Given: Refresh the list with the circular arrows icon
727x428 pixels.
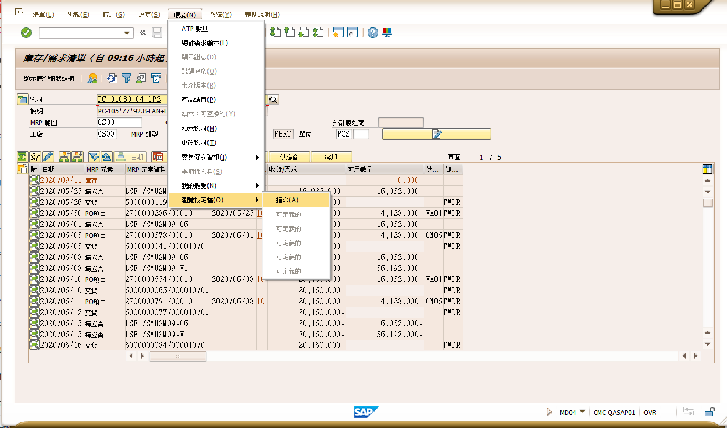Looking at the screenshot, I should tap(112, 78).
